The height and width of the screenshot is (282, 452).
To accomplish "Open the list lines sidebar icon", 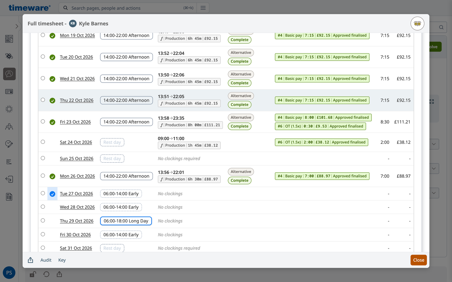I will tap(9, 162).
